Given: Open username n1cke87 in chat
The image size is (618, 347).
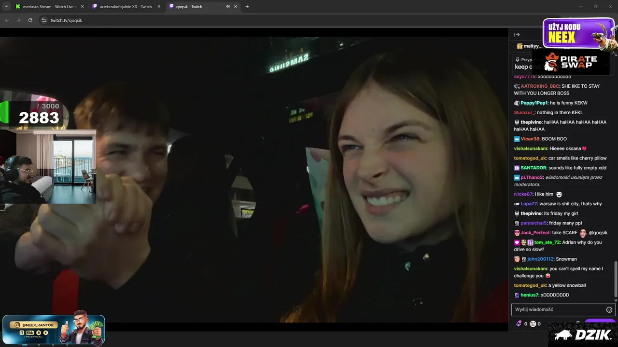Looking at the screenshot, I should point(523,194).
